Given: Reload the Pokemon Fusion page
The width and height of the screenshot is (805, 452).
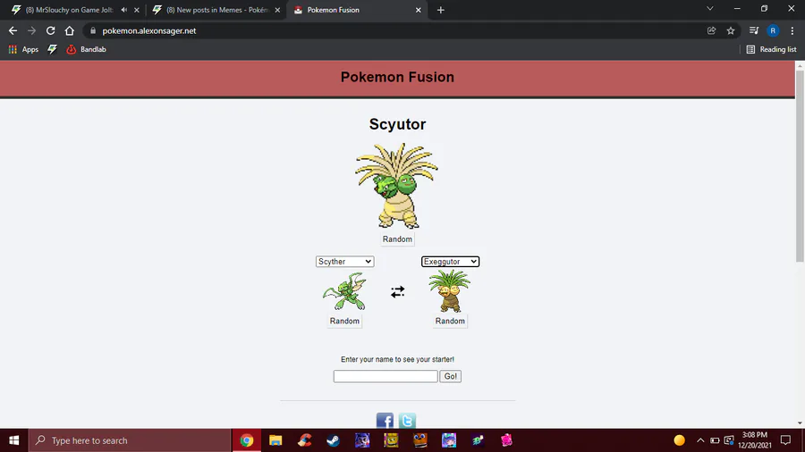Looking at the screenshot, I should [x=50, y=30].
